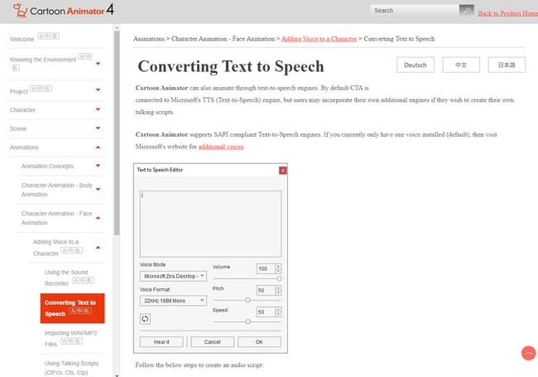
Task: Click the sidebar scroll down arrow
Action: tap(117, 375)
